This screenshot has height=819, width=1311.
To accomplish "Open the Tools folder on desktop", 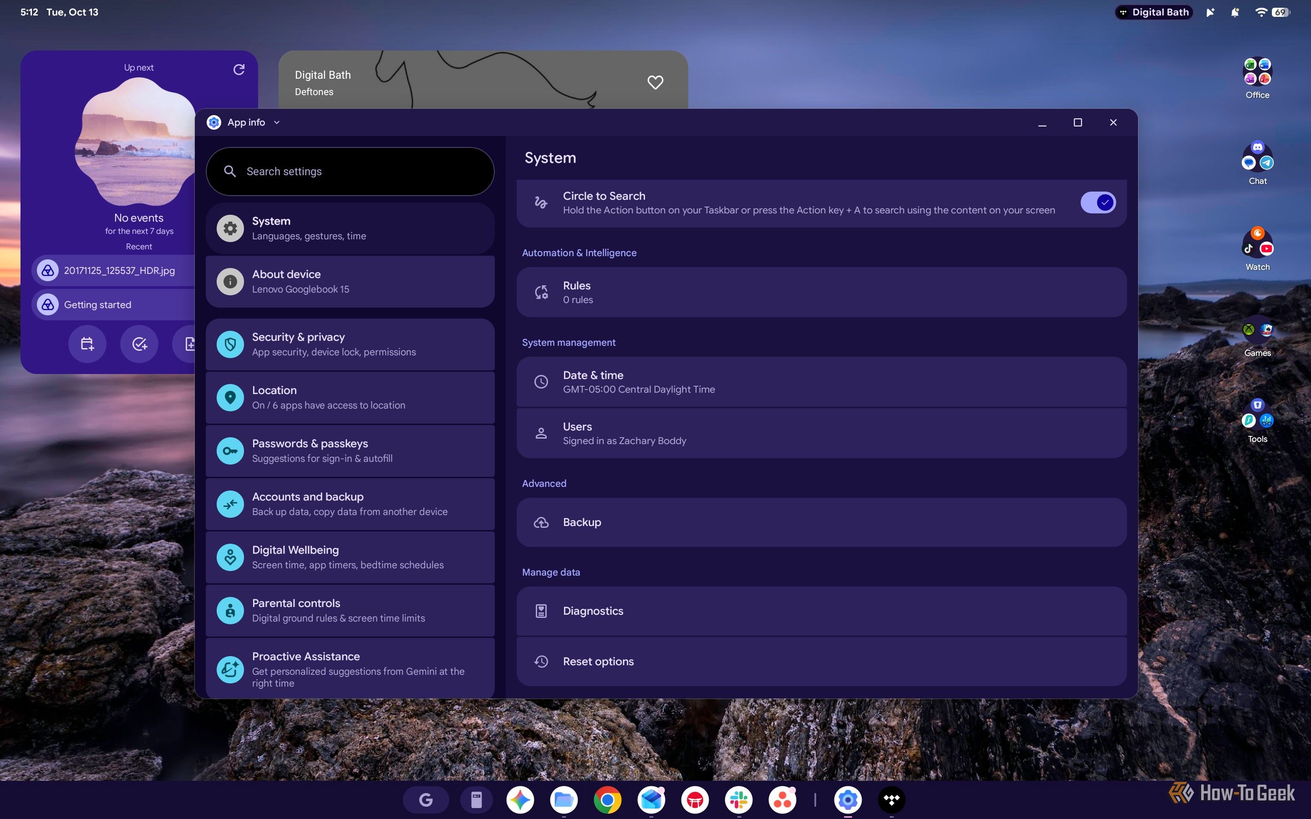I will tap(1257, 421).
